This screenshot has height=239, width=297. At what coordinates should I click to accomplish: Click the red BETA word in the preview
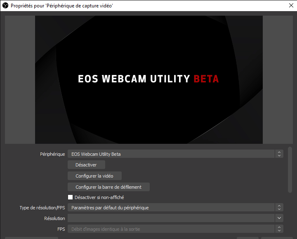click(x=206, y=79)
